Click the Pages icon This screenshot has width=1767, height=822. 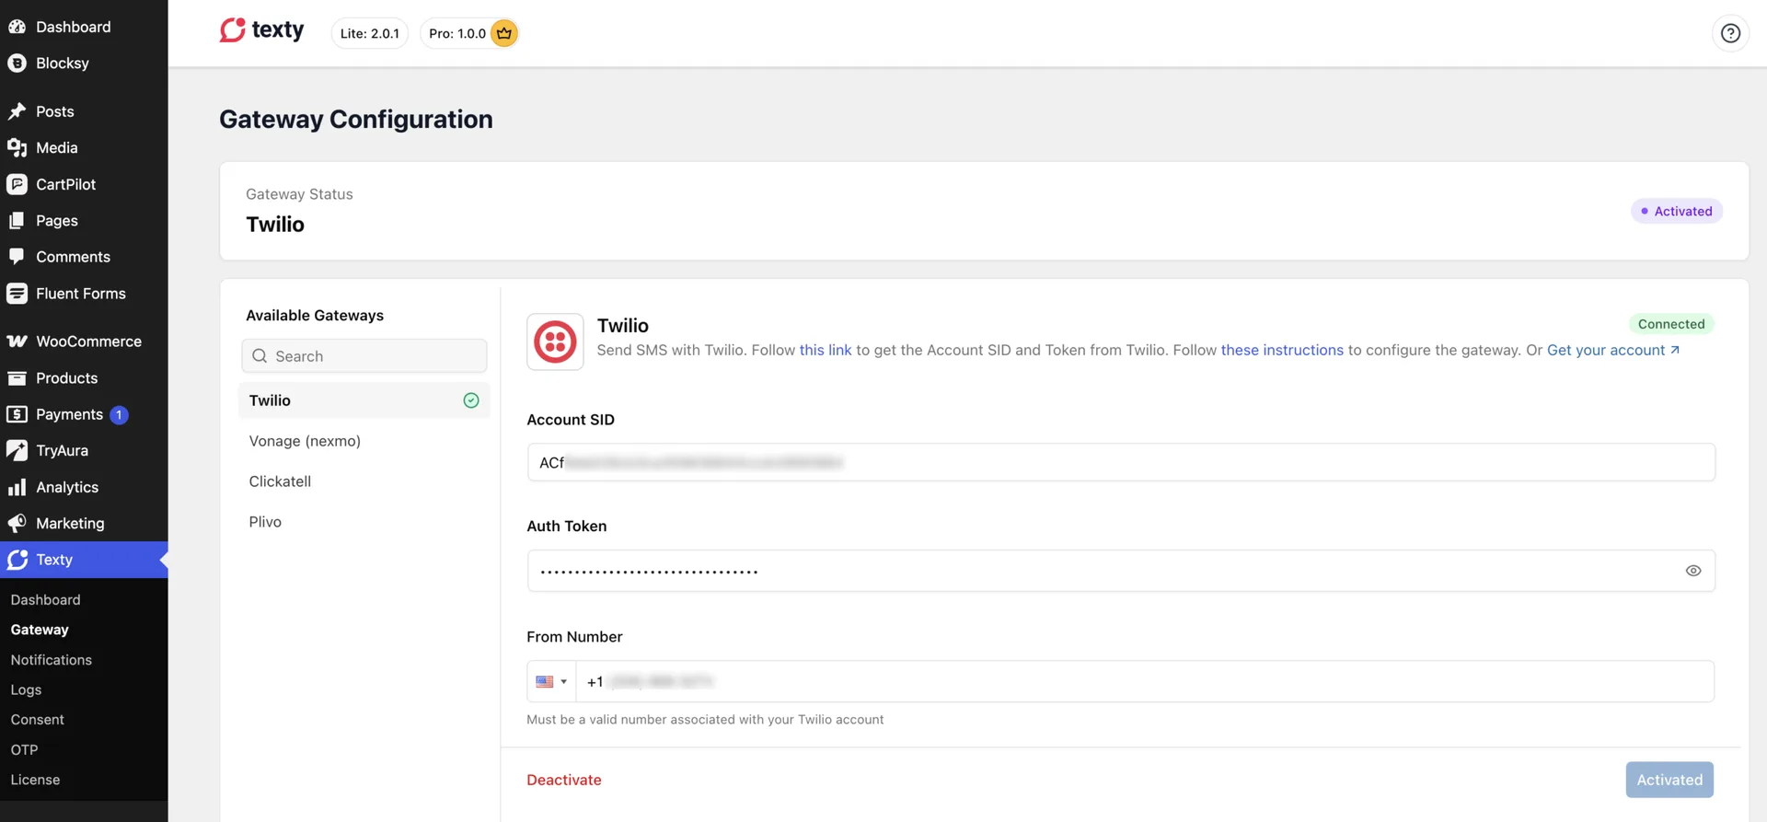tap(17, 221)
